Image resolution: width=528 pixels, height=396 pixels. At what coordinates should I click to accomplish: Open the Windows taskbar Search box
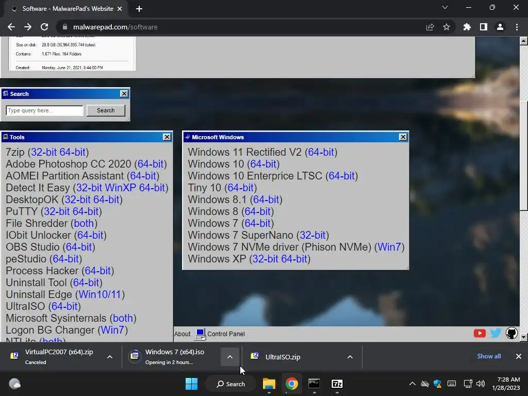coord(230,384)
